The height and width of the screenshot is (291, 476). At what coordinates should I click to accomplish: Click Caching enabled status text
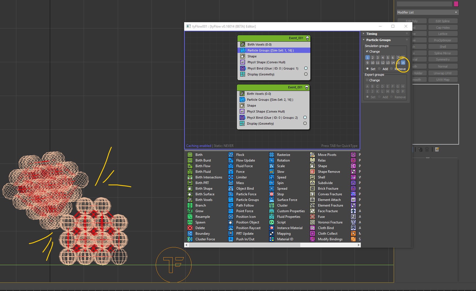coord(199,146)
